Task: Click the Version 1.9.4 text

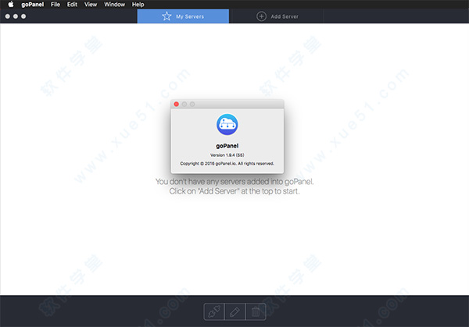Action: (x=227, y=155)
